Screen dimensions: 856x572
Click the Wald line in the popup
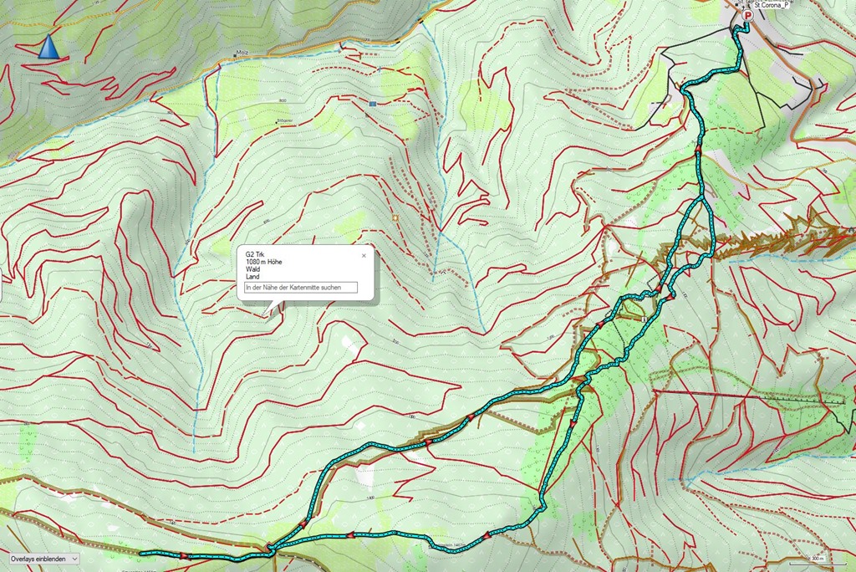pyautogui.click(x=253, y=269)
